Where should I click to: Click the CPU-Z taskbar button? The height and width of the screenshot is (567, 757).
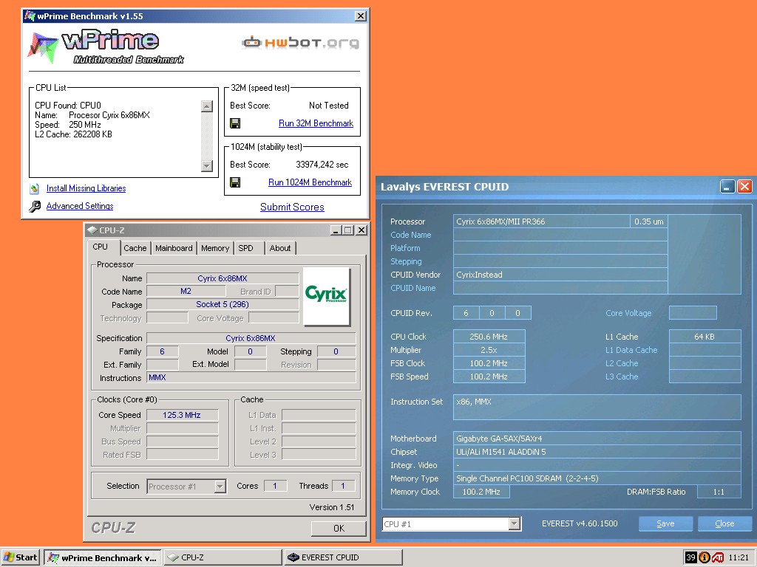tap(223, 557)
